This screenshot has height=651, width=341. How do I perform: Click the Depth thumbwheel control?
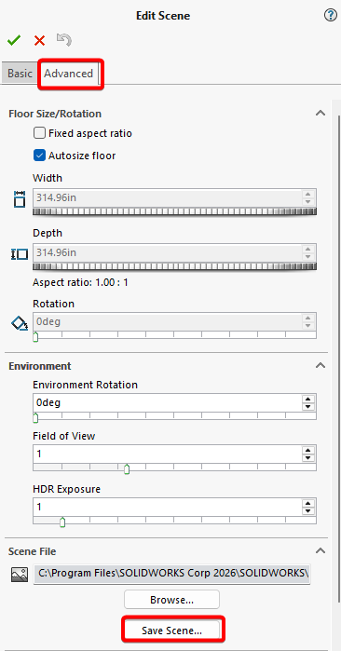174,266
